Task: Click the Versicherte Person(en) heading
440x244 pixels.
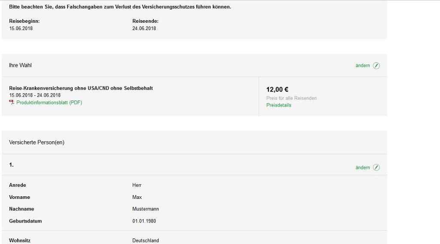Action: point(37,143)
